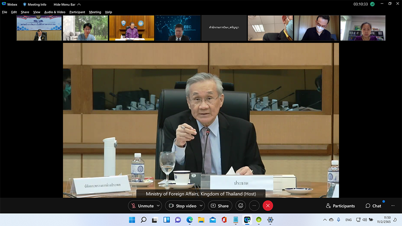
Task: Toggle microphone with Unmute button
Action: [142, 206]
